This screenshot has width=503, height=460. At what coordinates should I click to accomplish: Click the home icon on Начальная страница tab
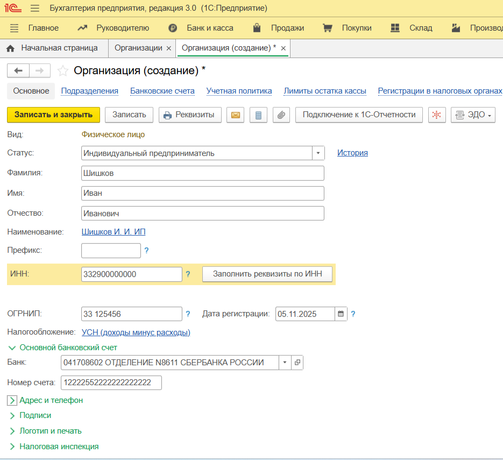point(10,48)
